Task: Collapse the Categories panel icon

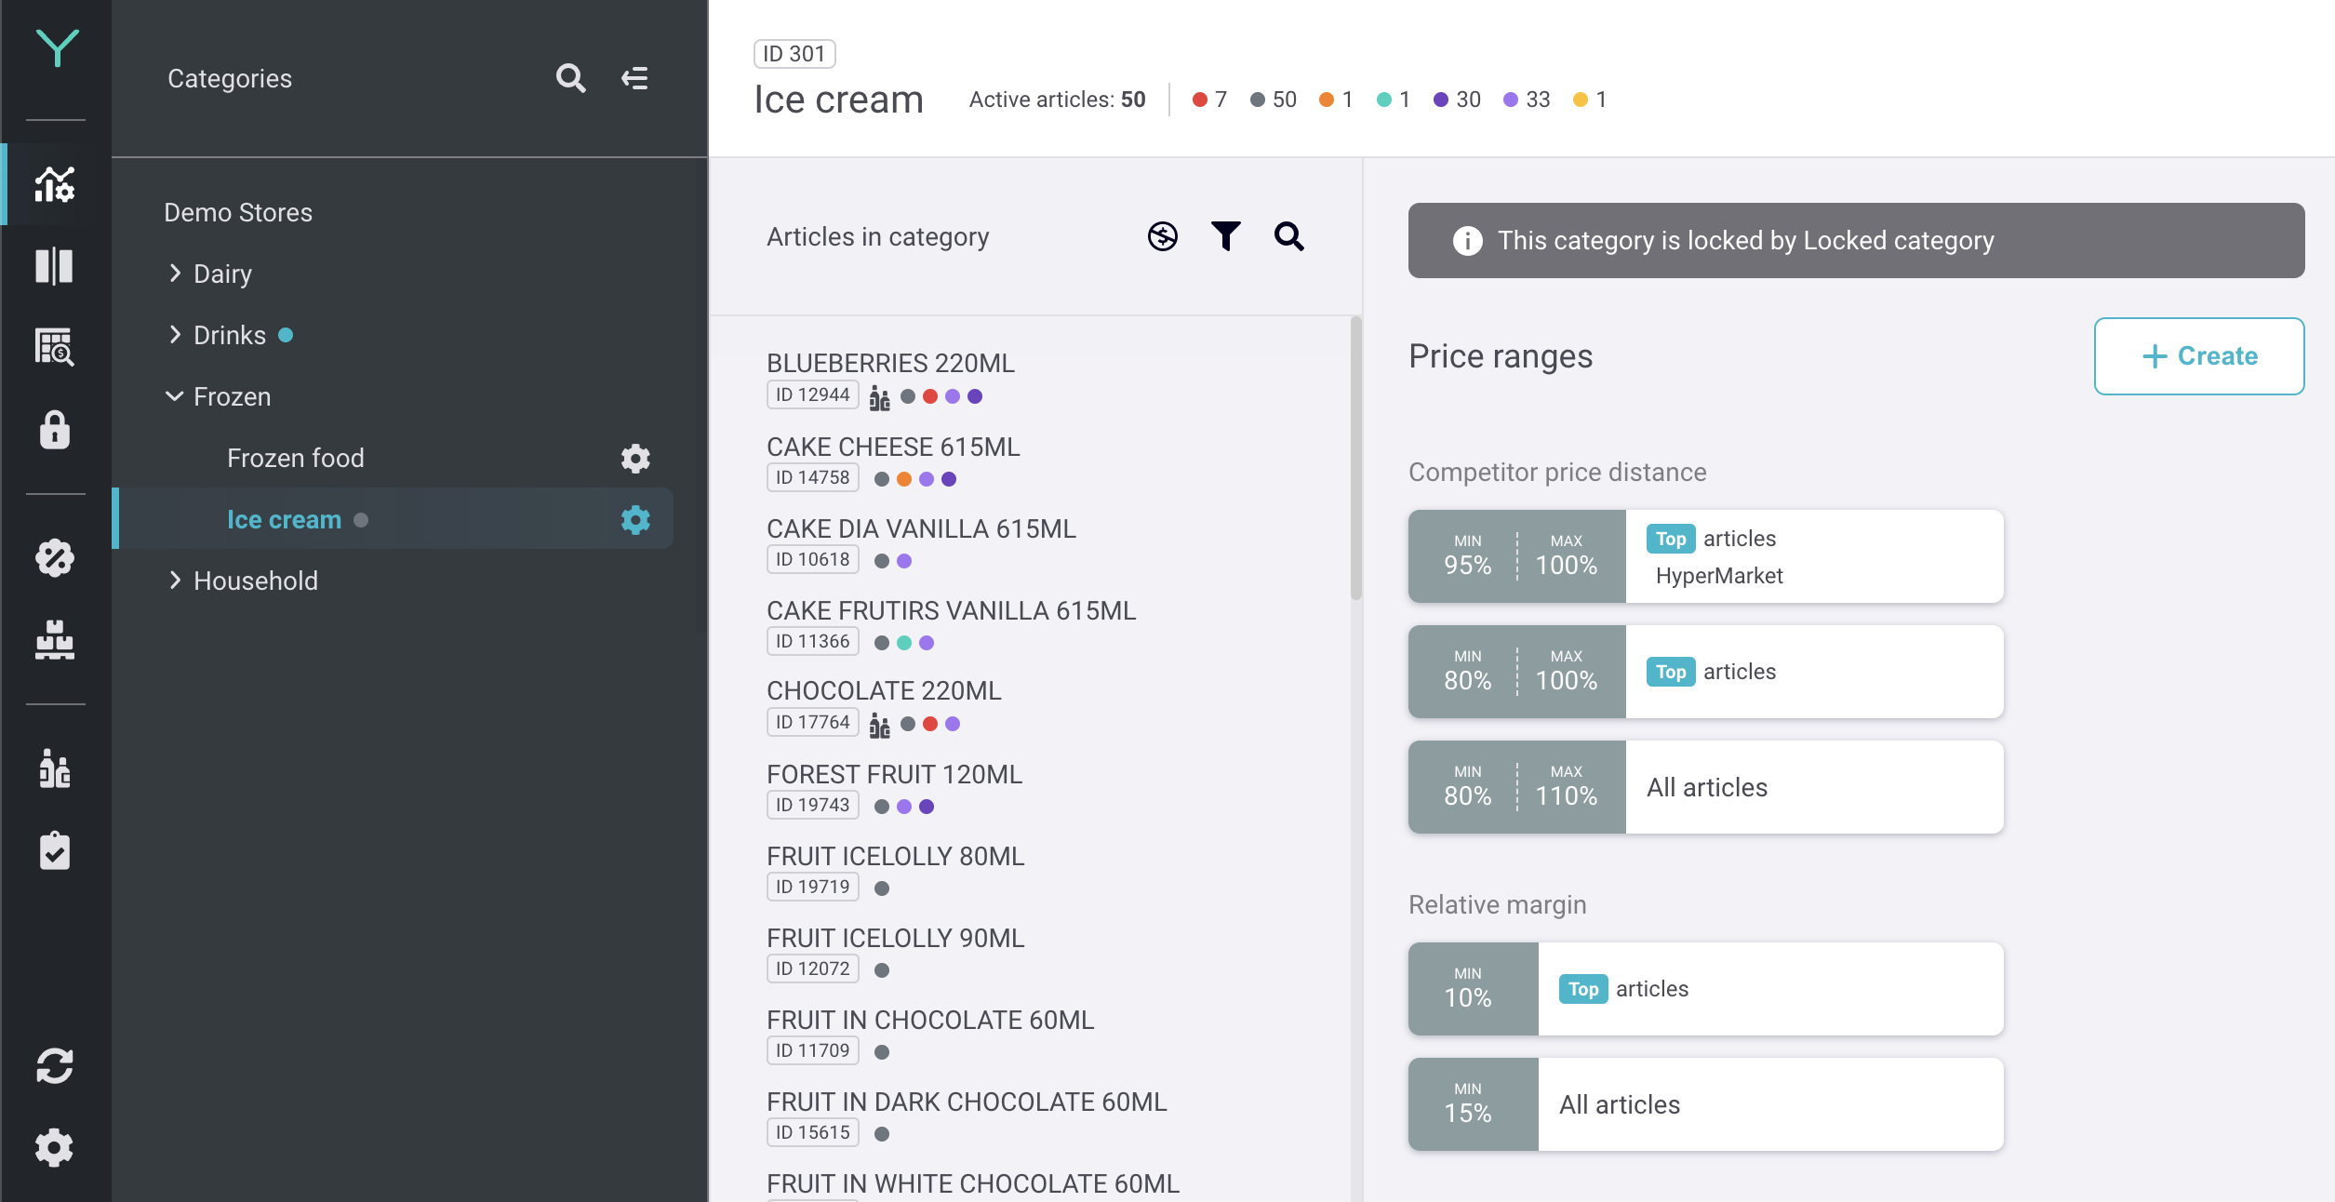Action: [x=634, y=78]
